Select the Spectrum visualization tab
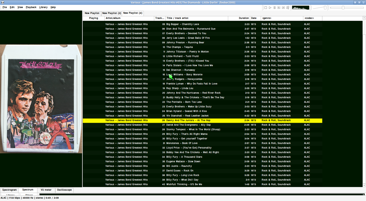366x201 pixels. point(28,190)
